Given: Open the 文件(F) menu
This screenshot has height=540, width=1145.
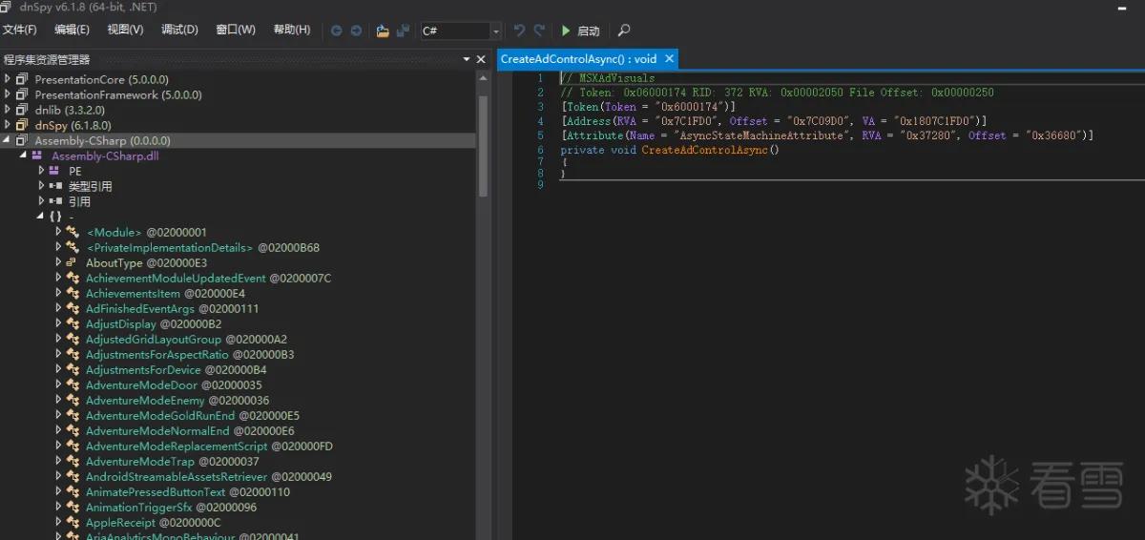Looking at the screenshot, I should tap(20, 30).
